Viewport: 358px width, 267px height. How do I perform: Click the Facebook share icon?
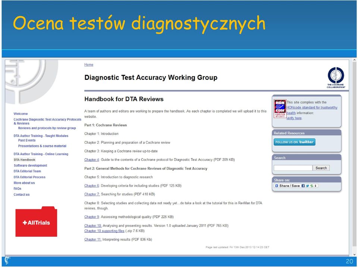303,186
